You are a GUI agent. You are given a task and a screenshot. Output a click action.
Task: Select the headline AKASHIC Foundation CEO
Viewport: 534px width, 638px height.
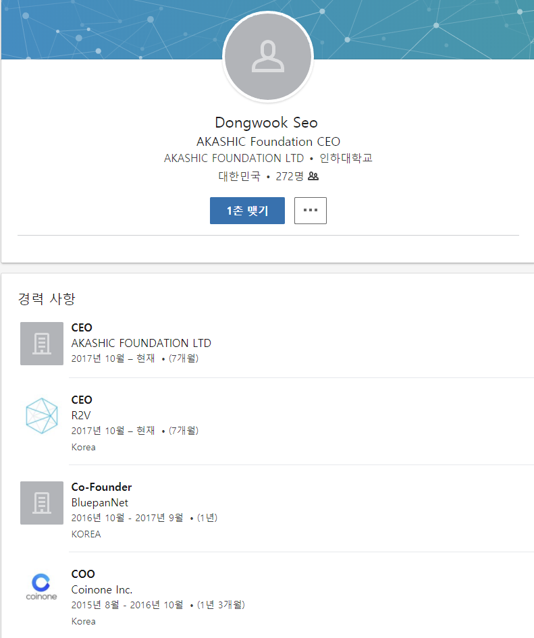click(268, 142)
